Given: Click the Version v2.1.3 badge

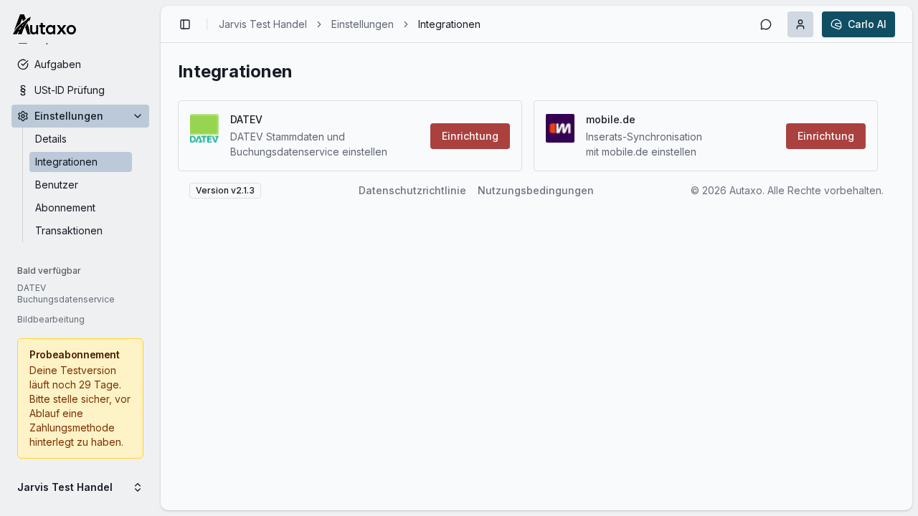Looking at the screenshot, I should [225, 191].
